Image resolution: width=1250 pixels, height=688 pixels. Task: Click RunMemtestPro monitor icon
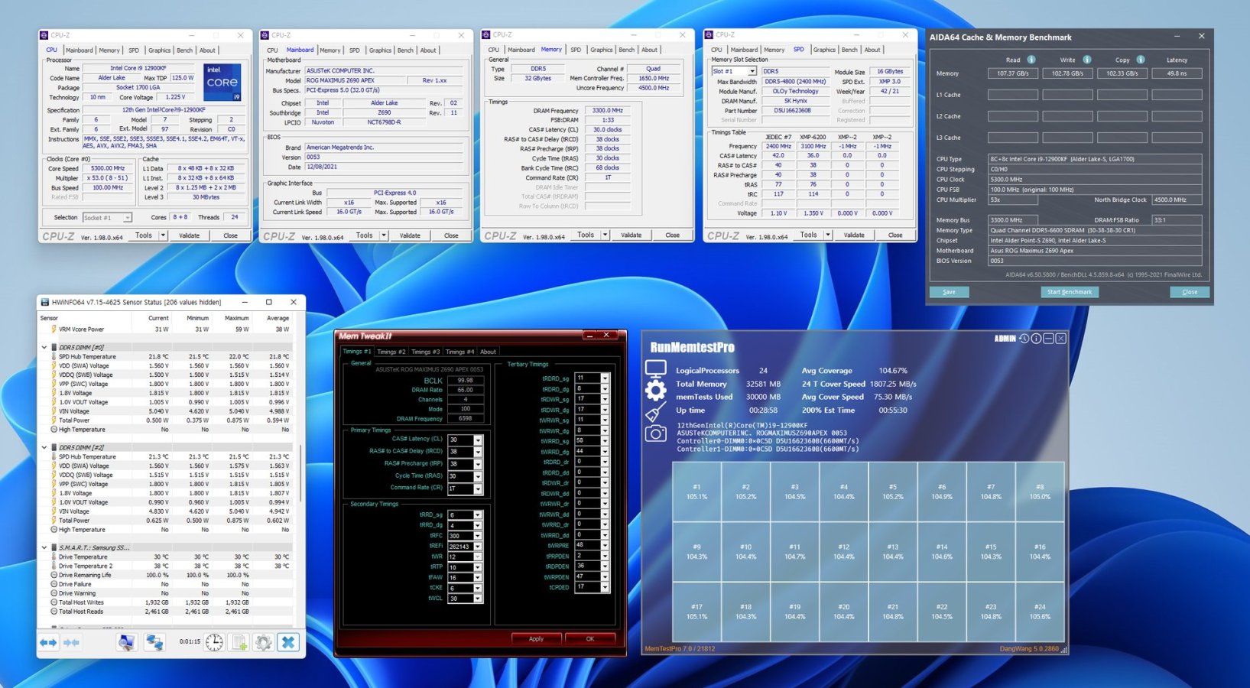(x=656, y=369)
